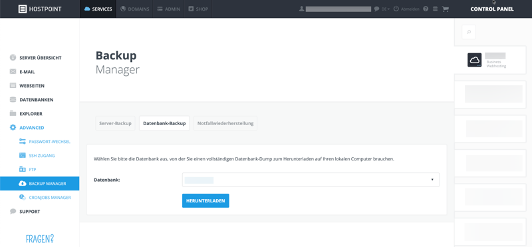The image size is (532, 247).
Task: Click the Advanced gear icon
Action: [13, 127]
